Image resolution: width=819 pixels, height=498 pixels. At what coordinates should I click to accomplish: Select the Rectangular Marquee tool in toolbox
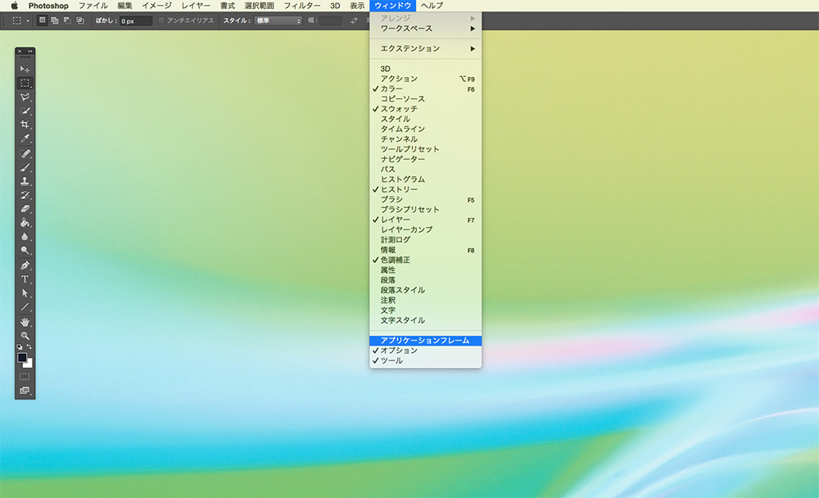coord(25,83)
